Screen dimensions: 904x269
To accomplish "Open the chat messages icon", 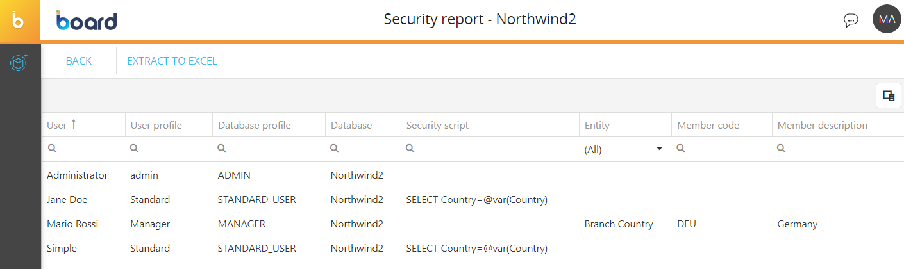I will pyautogui.click(x=851, y=20).
